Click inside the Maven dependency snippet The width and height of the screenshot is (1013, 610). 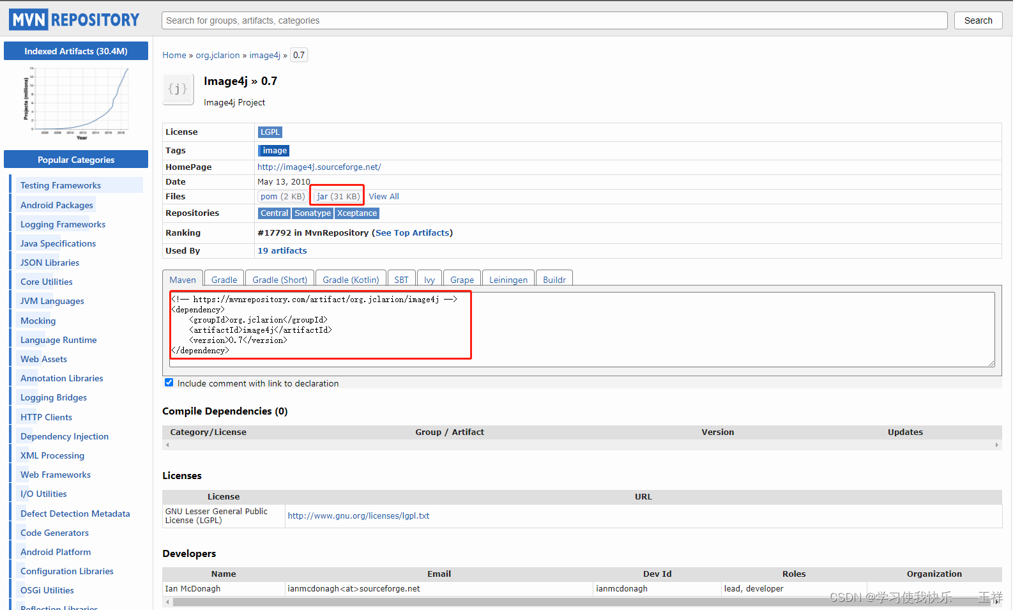pos(582,329)
